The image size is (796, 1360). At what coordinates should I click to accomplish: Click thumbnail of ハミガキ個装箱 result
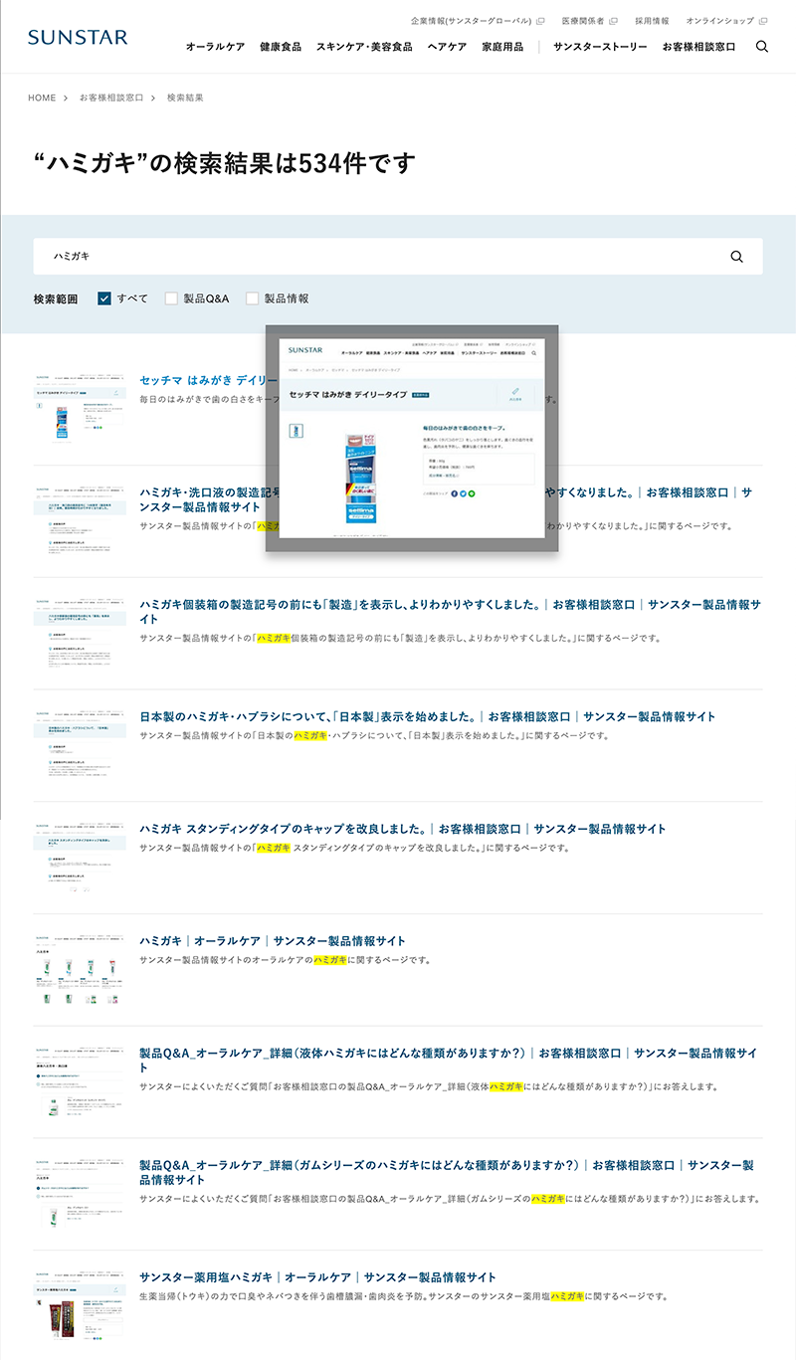(80, 634)
